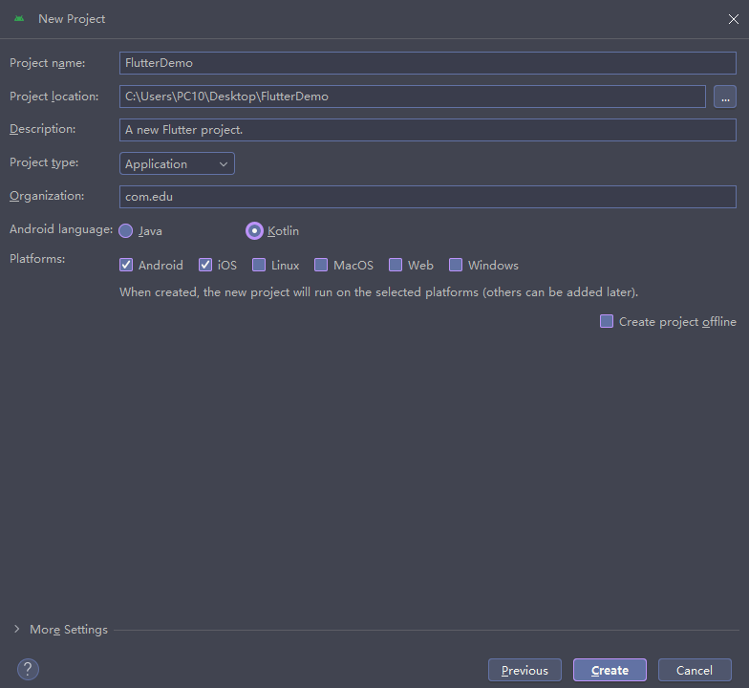Viewport: 749px width, 688px height.
Task: Enable the MacOS platform checkbox
Action: 321,266
